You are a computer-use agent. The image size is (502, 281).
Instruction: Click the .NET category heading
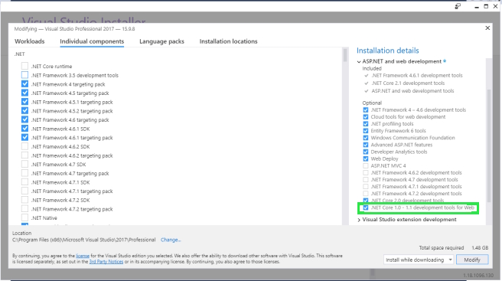point(19,54)
